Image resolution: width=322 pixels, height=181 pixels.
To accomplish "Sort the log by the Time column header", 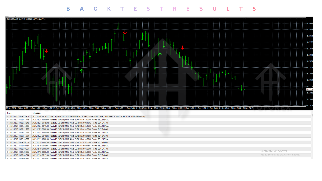I will click(9, 113).
